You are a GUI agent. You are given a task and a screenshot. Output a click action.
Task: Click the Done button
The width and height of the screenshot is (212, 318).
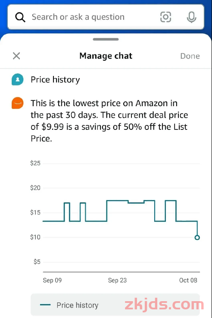pyautogui.click(x=190, y=56)
